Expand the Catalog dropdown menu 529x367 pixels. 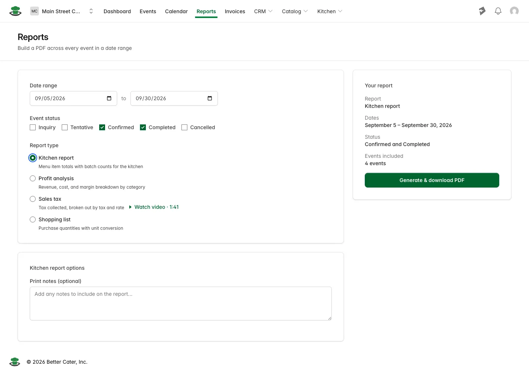coord(295,11)
